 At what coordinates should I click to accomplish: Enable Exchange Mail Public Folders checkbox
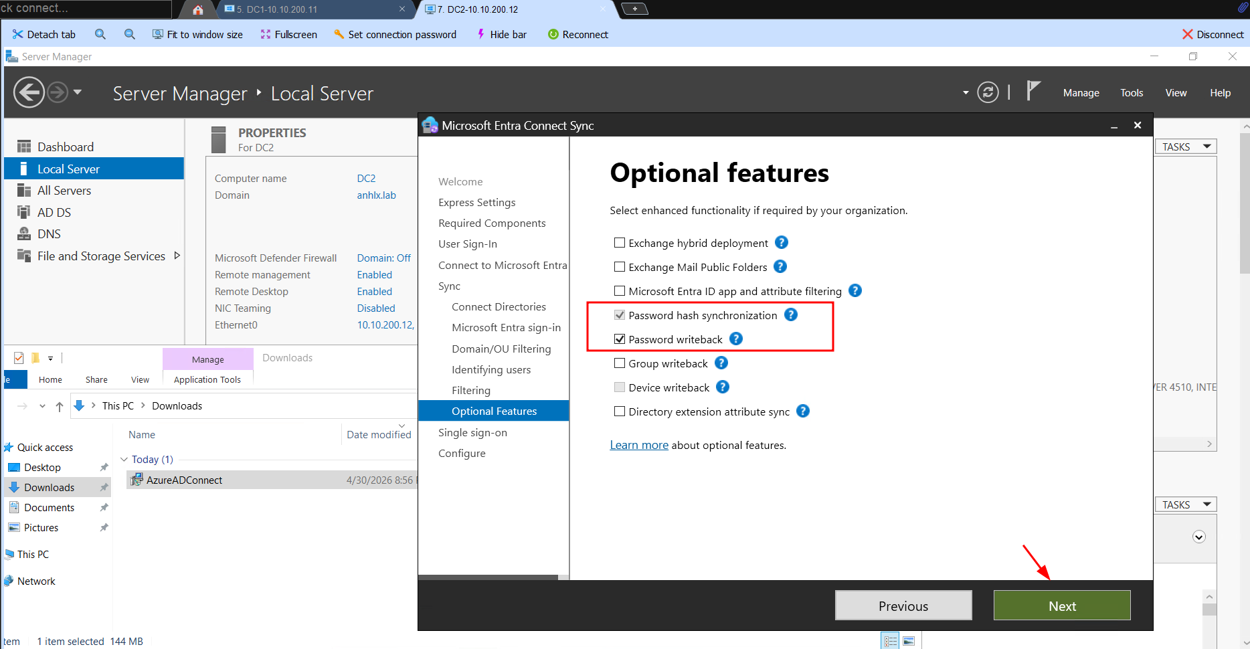[x=620, y=267]
